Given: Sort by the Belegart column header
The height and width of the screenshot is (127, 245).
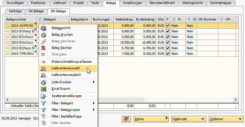Looking at the screenshot, I should pos(53,19).
